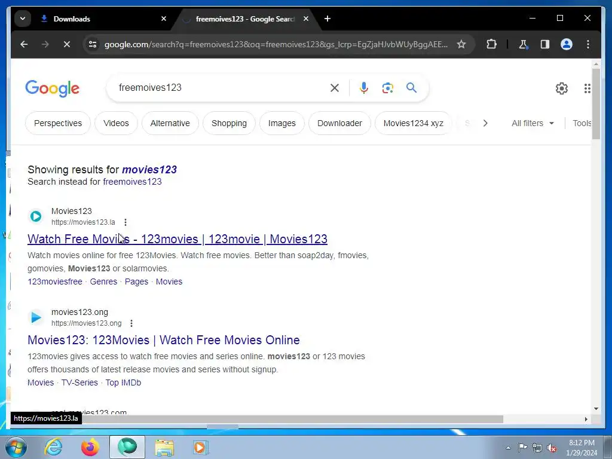Open the Chrome profile avatar
This screenshot has height=459, width=612.
(x=567, y=44)
